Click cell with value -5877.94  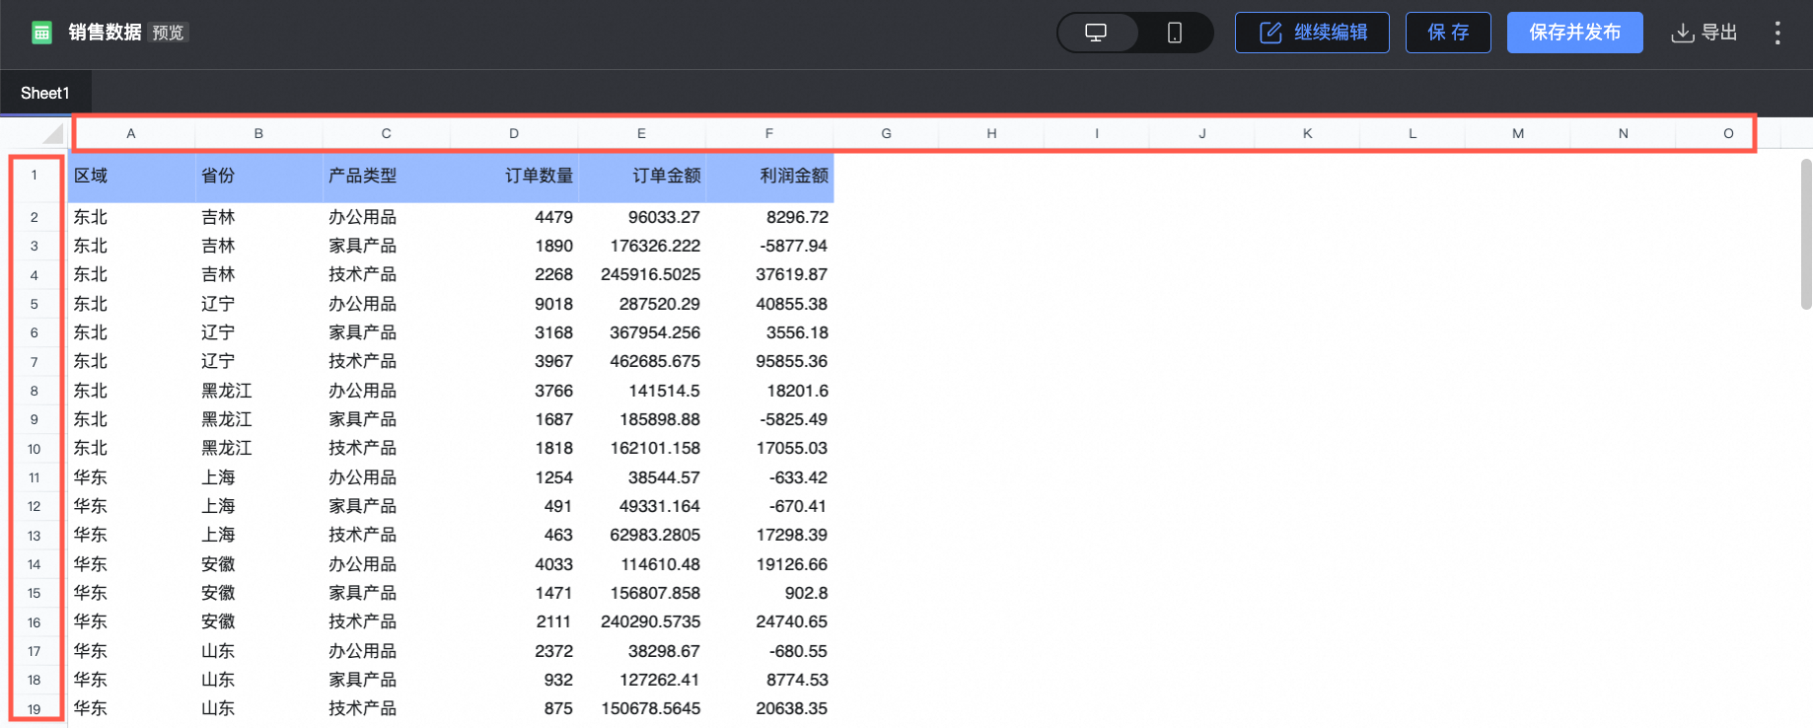click(x=769, y=246)
